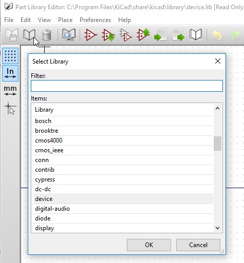Switch units to inches
This screenshot has width=244, height=263.
point(10,73)
